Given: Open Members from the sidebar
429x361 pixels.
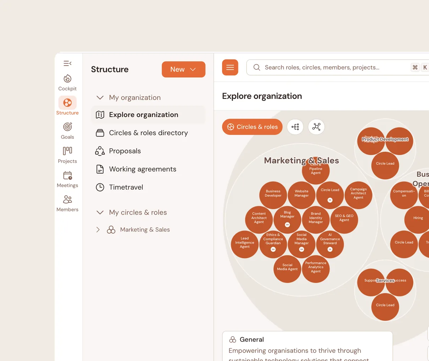Looking at the screenshot, I should click(x=67, y=203).
